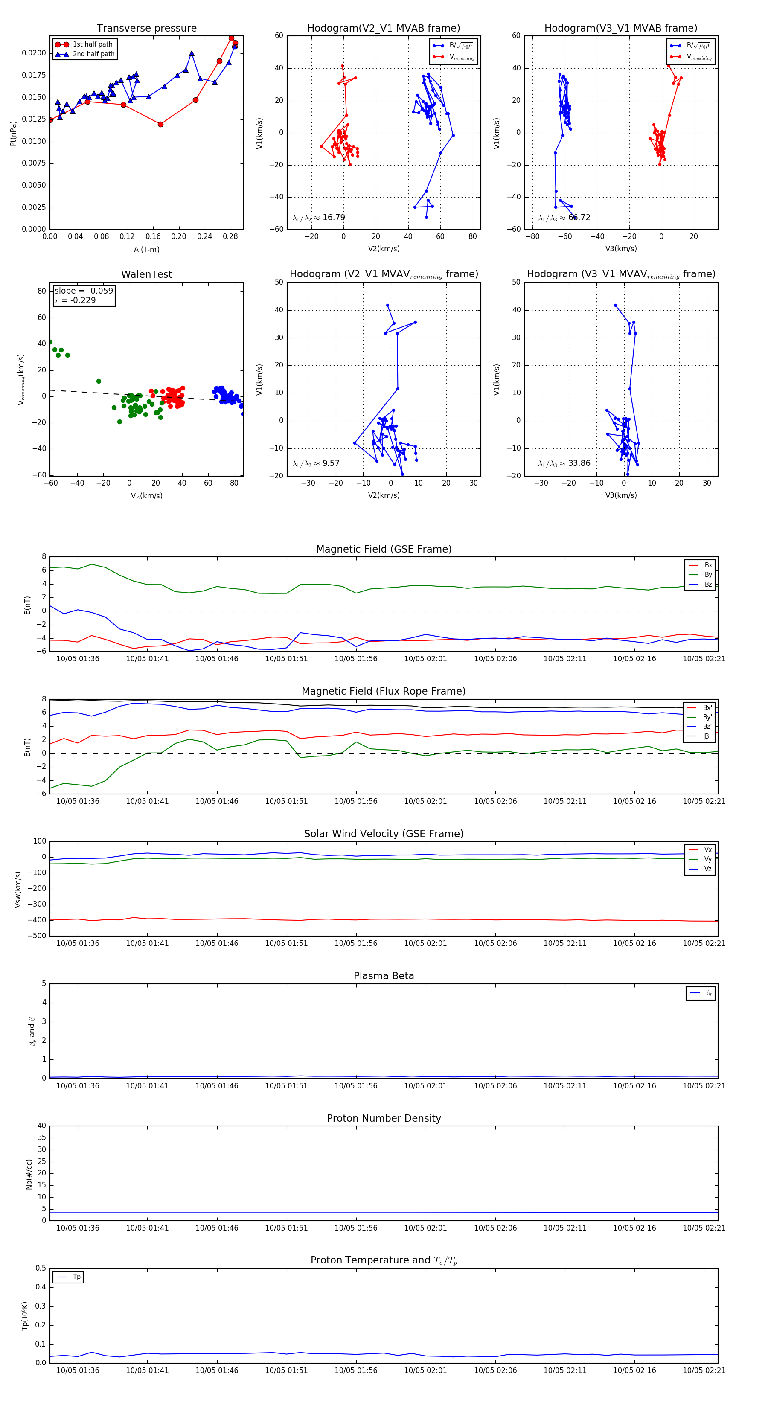
Task: Click 'Hodogram (V3_V1 MVAV remaining frame)' title
Action: coord(621,274)
